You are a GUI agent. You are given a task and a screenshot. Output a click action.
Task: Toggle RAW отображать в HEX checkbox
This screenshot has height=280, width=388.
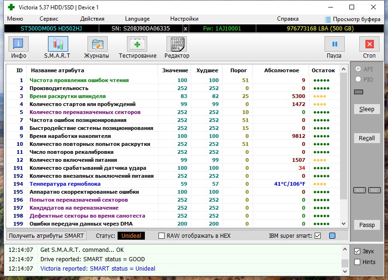[x=161, y=236]
